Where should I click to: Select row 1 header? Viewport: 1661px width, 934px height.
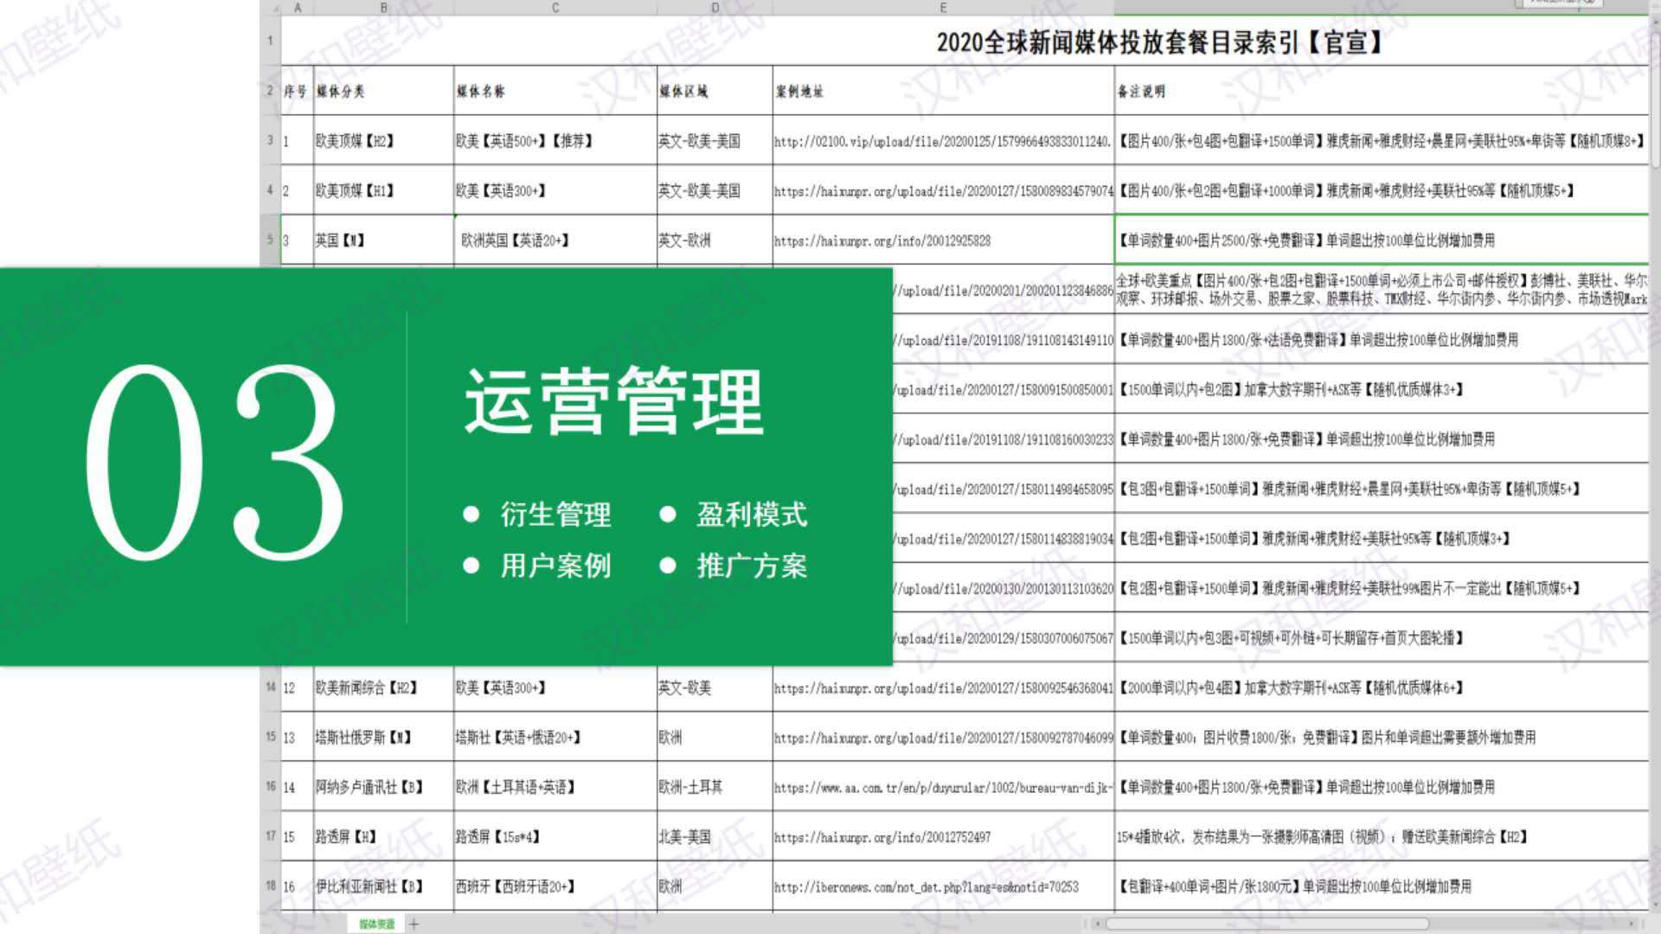[x=271, y=40]
